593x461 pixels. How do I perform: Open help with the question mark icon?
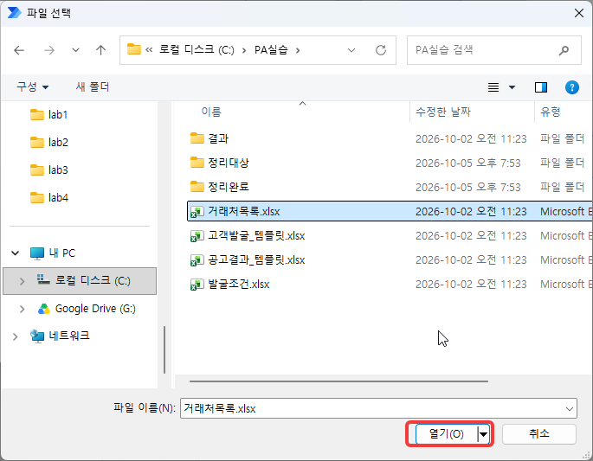tap(572, 87)
